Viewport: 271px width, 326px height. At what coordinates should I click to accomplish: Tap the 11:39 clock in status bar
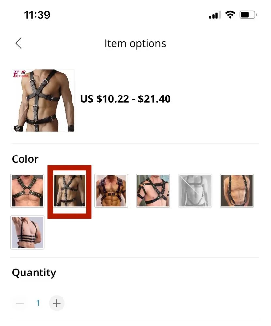[37, 15]
